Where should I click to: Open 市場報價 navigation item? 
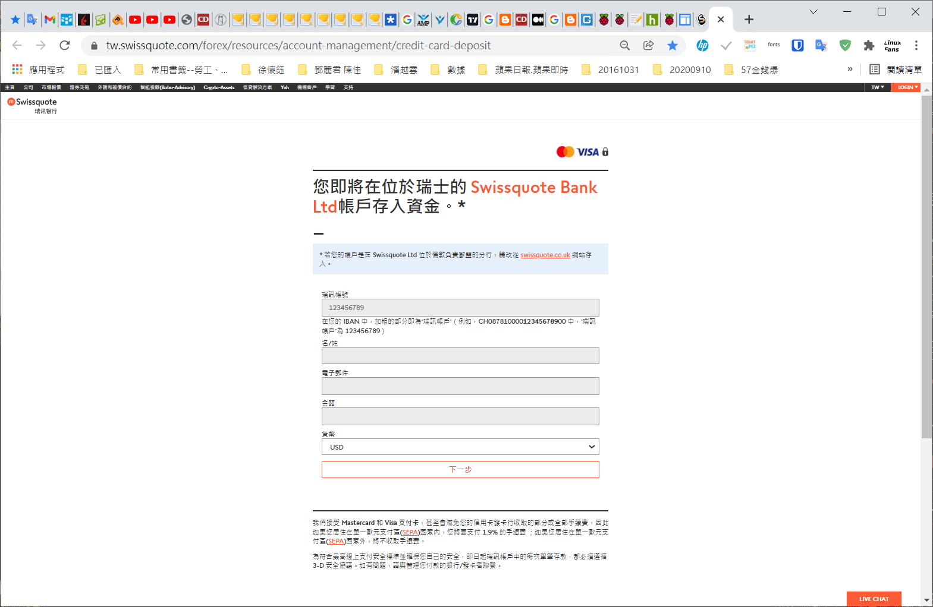(x=51, y=87)
